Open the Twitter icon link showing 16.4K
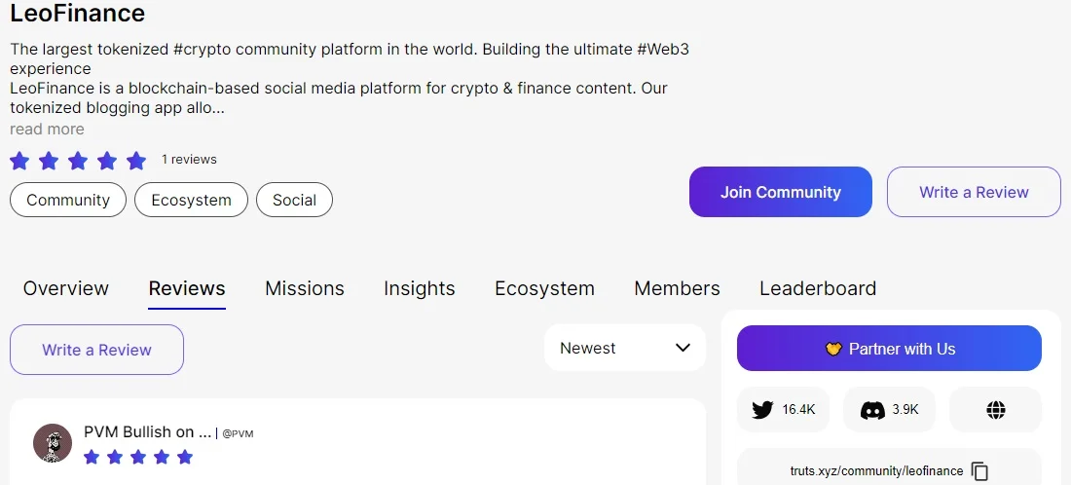This screenshot has height=485, width=1071. click(783, 410)
